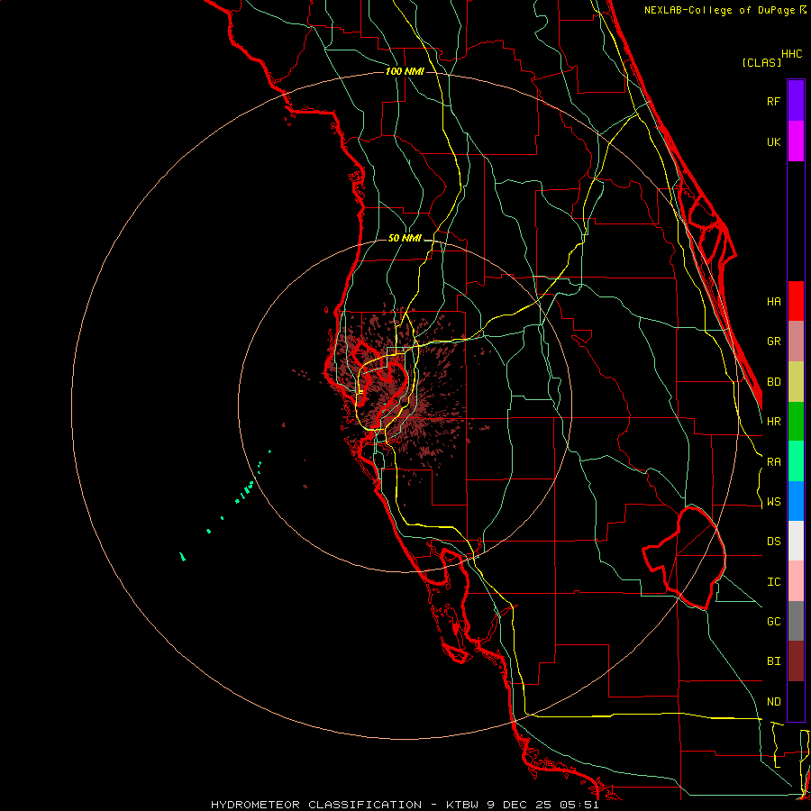Click the [CLAS] legend heading
Image resolution: width=811 pixels, height=811 pixels.
(761, 63)
